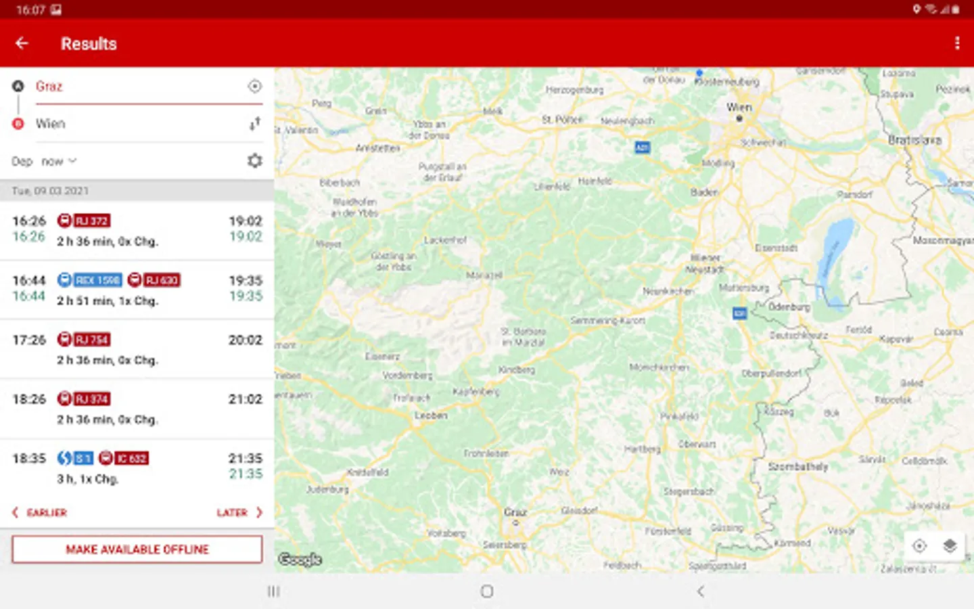Click Wien label on the map

739,107
